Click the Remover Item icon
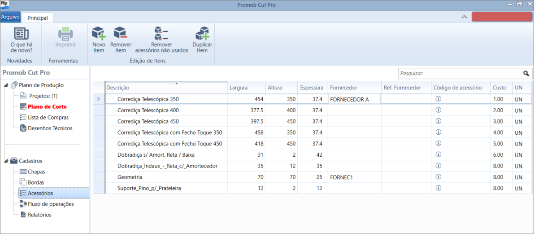 pos(121,33)
